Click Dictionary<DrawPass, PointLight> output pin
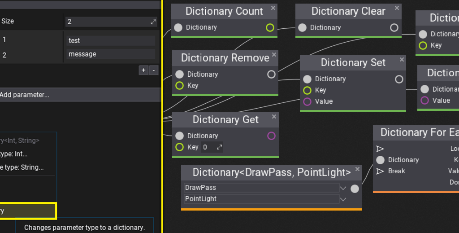Screen dimensions: 459x233 [x=355, y=189]
